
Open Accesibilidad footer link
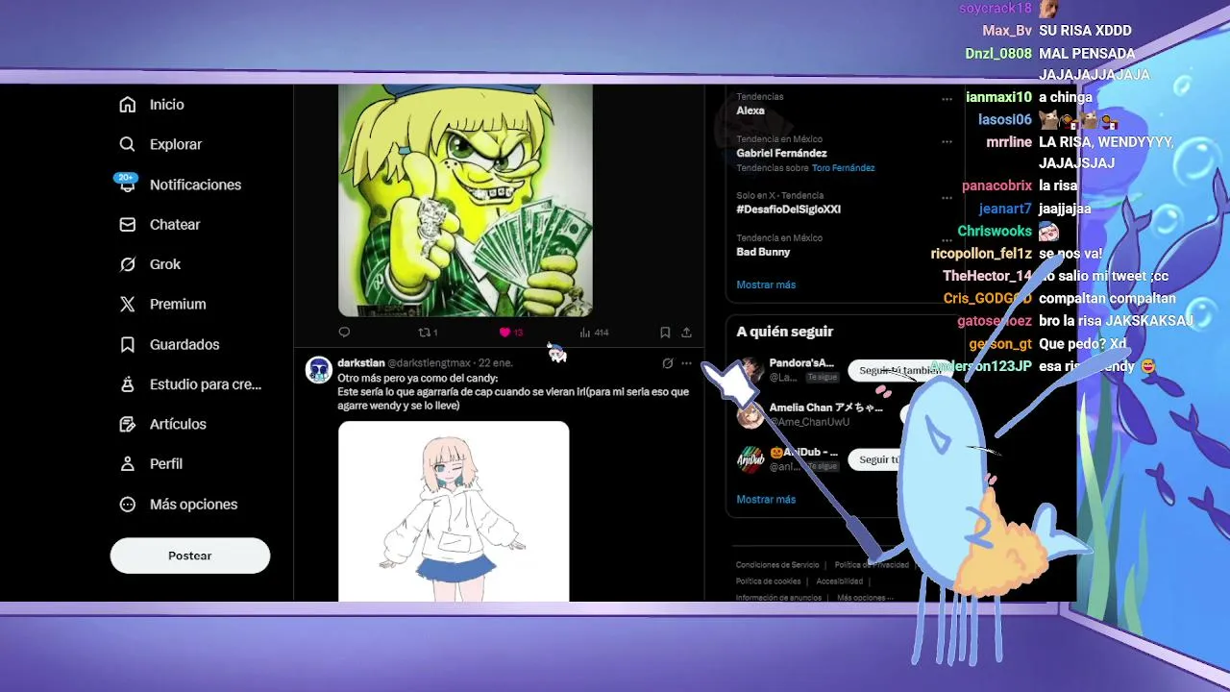839,581
